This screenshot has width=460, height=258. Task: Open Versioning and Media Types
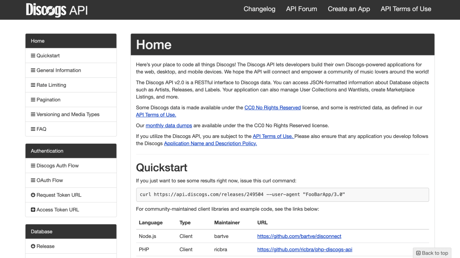point(71,115)
